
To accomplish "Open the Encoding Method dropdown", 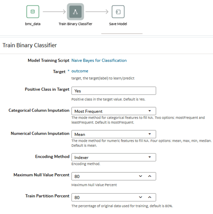I will point(114,157).
